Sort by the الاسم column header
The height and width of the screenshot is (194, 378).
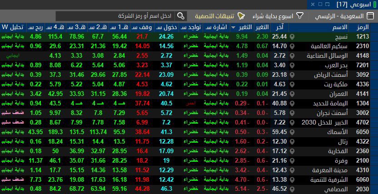click(x=340, y=27)
